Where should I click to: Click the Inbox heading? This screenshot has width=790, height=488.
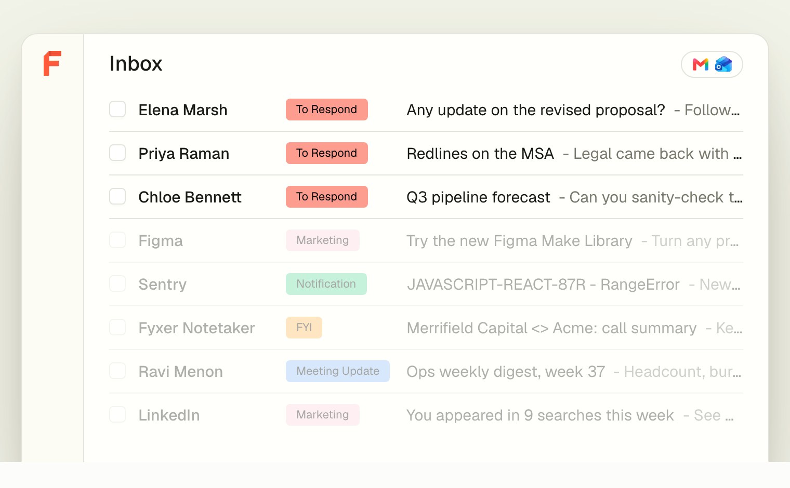pyautogui.click(x=136, y=64)
